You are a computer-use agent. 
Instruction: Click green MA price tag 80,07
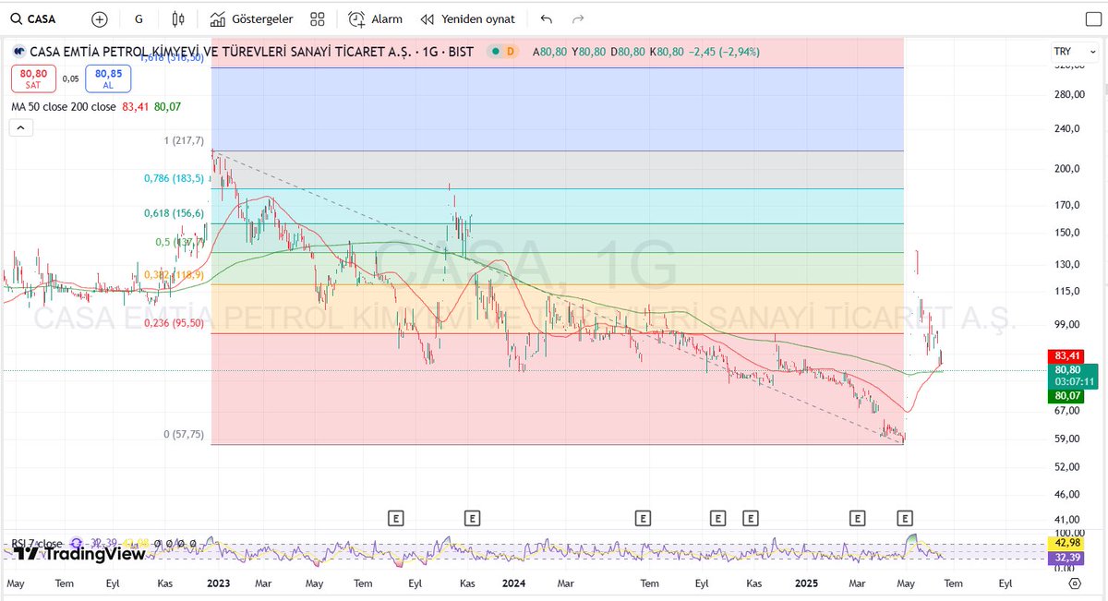click(1066, 396)
